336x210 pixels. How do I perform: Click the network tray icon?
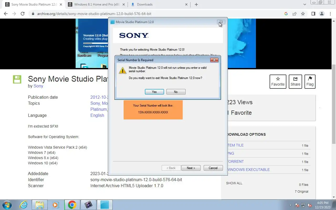tap(303, 205)
